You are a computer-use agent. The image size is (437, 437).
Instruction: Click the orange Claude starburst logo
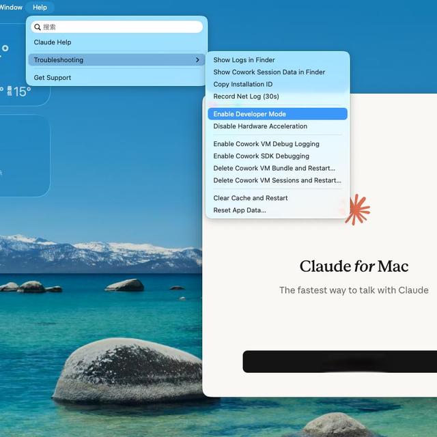[358, 210]
